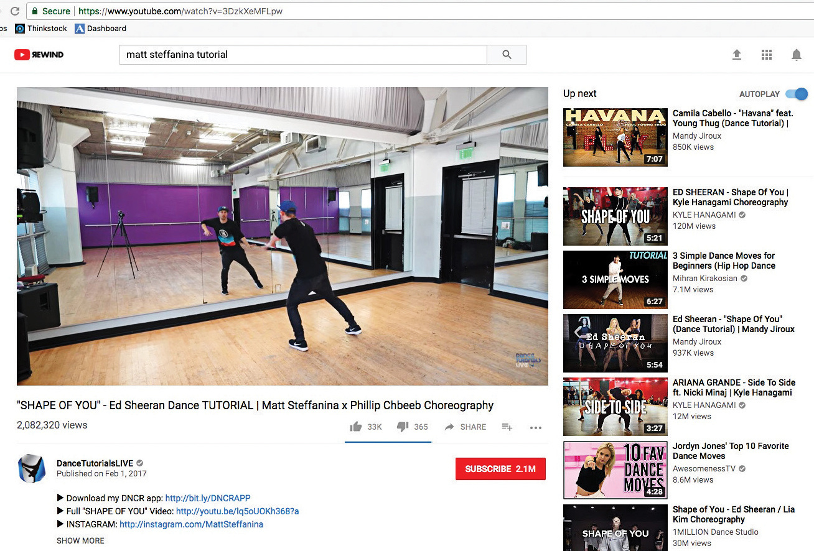
Task: Open the notifications bell
Action: (797, 55)
